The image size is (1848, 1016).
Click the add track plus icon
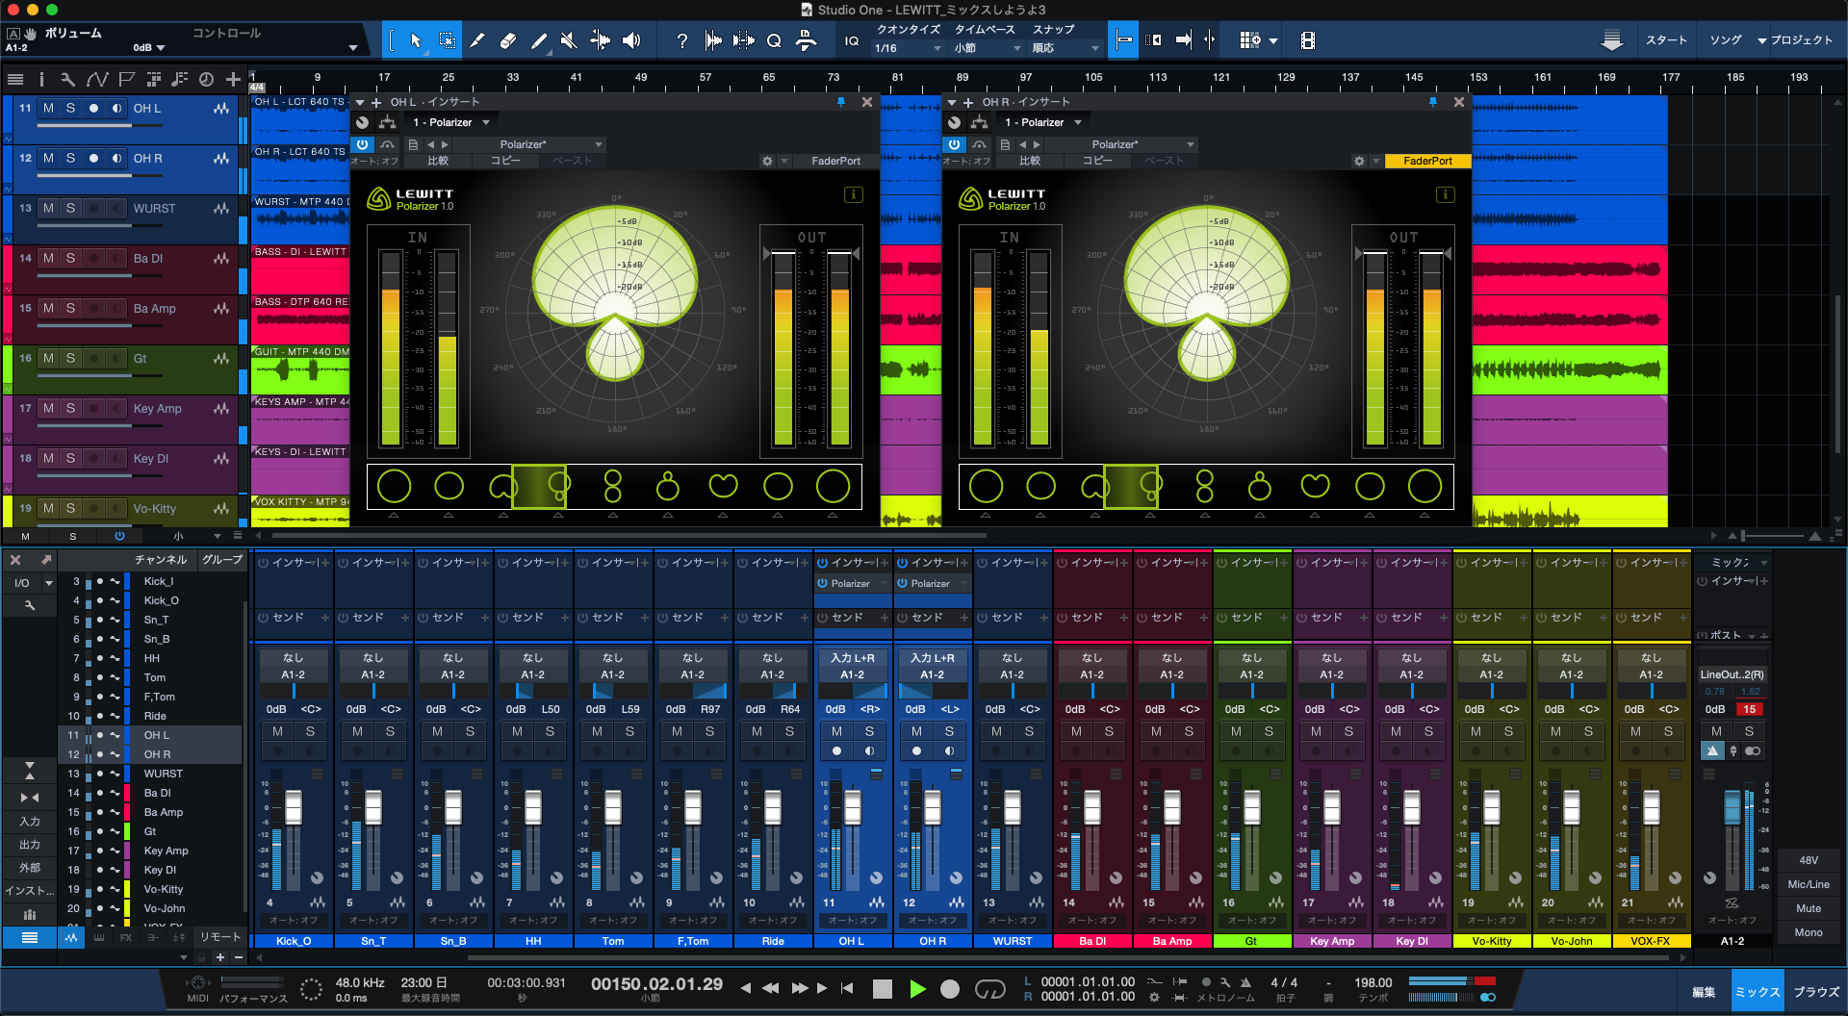[x=233, y=79]
